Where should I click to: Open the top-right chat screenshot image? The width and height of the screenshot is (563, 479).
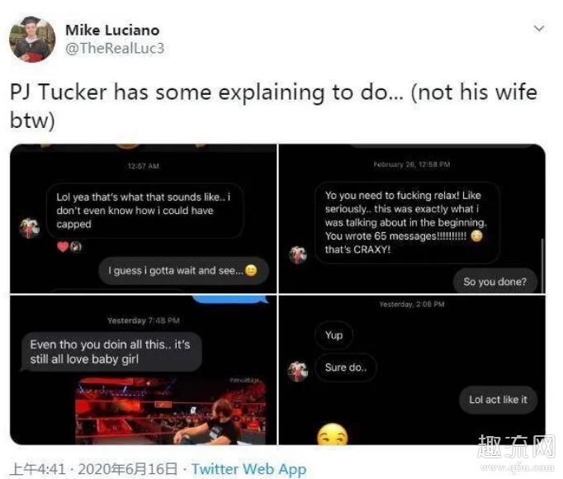pos(412,219)
